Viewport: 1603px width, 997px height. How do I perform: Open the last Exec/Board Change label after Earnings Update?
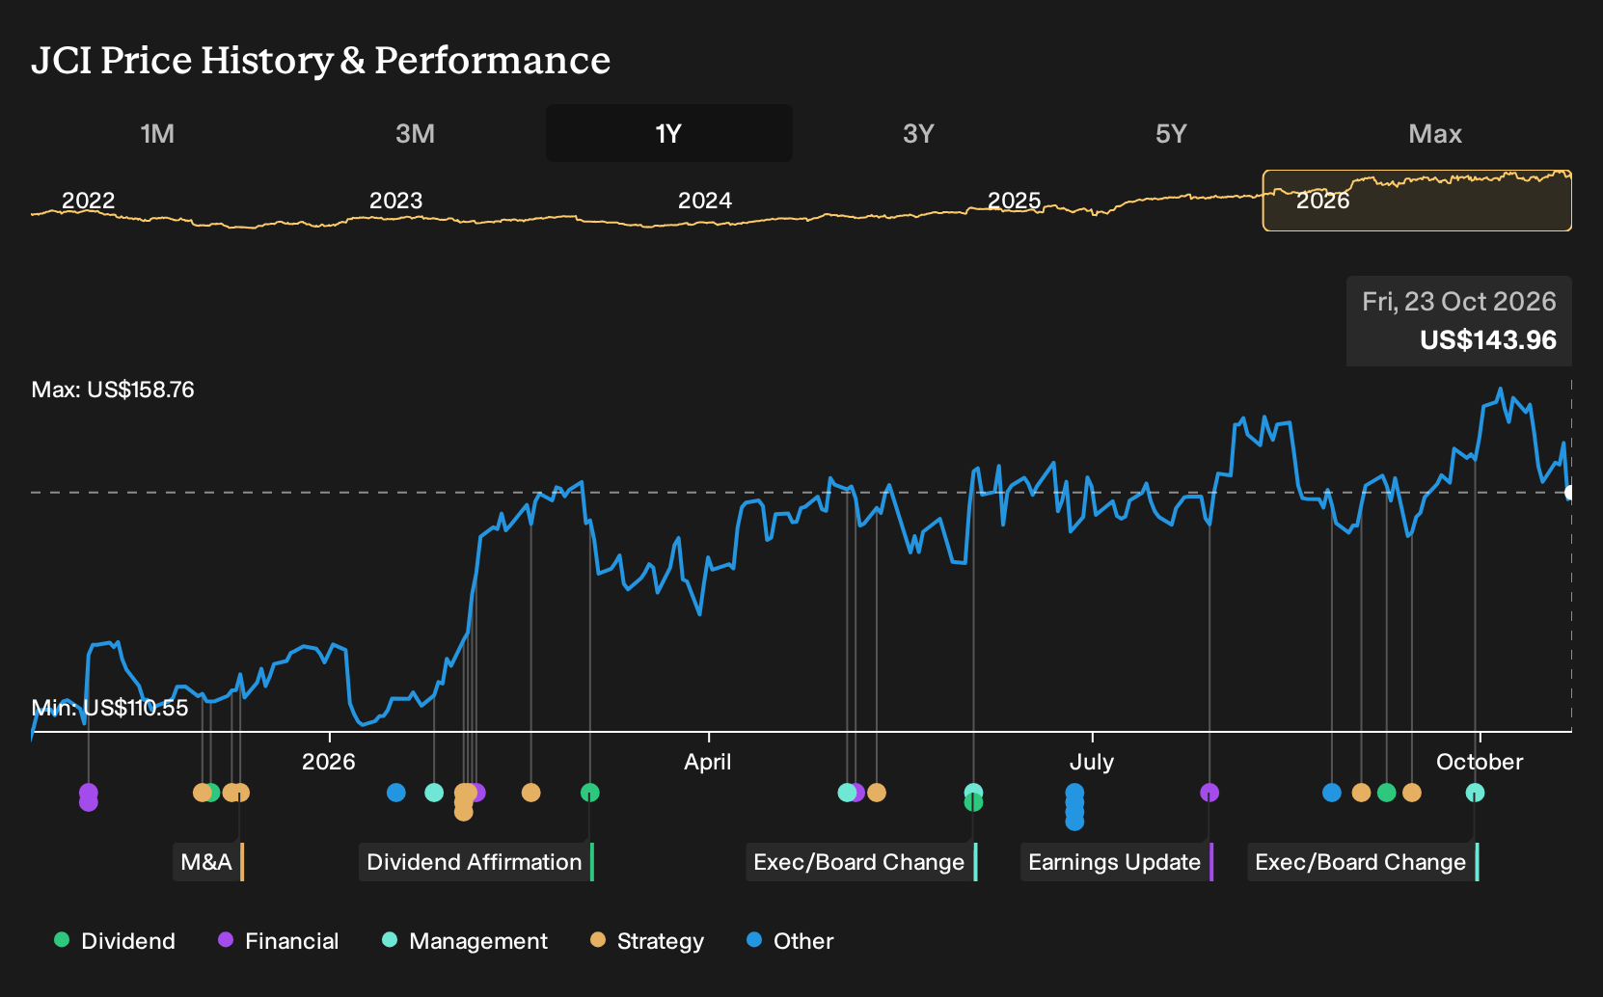(x=1363, y=862)
